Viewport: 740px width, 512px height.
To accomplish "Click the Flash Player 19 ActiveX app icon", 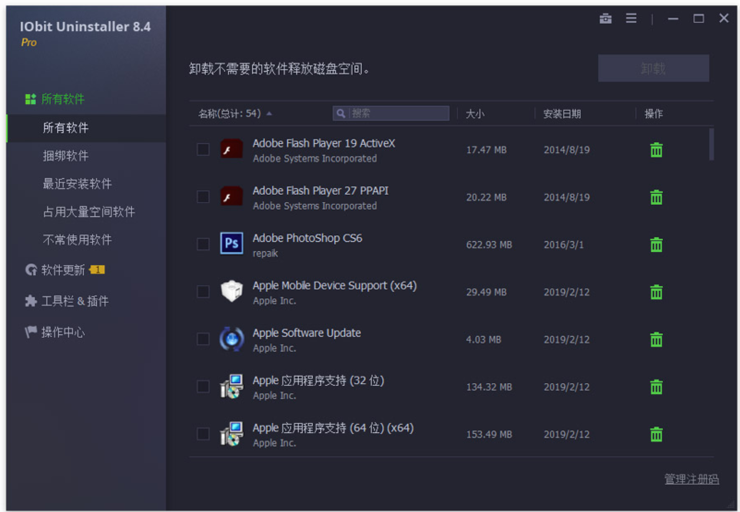I will click(x=231, y=149).
